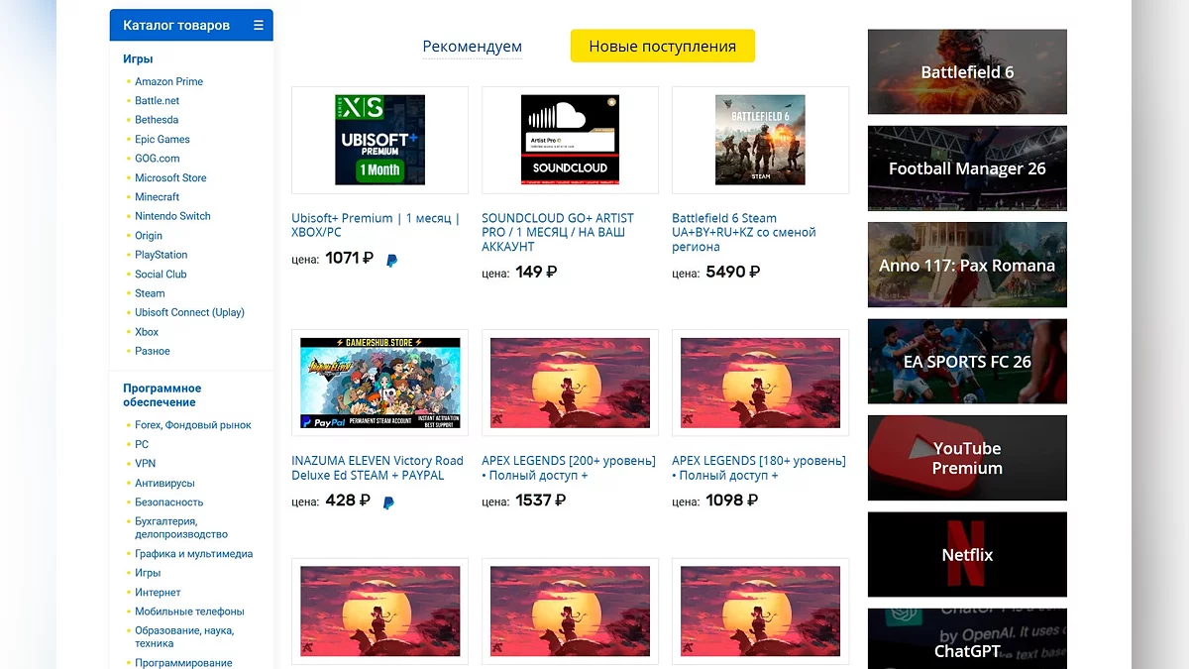Viewport: 1189px width, 669px height.
Task: Open Battlefield 6 Steam со сменой региона link
Action: pos(744,232)
